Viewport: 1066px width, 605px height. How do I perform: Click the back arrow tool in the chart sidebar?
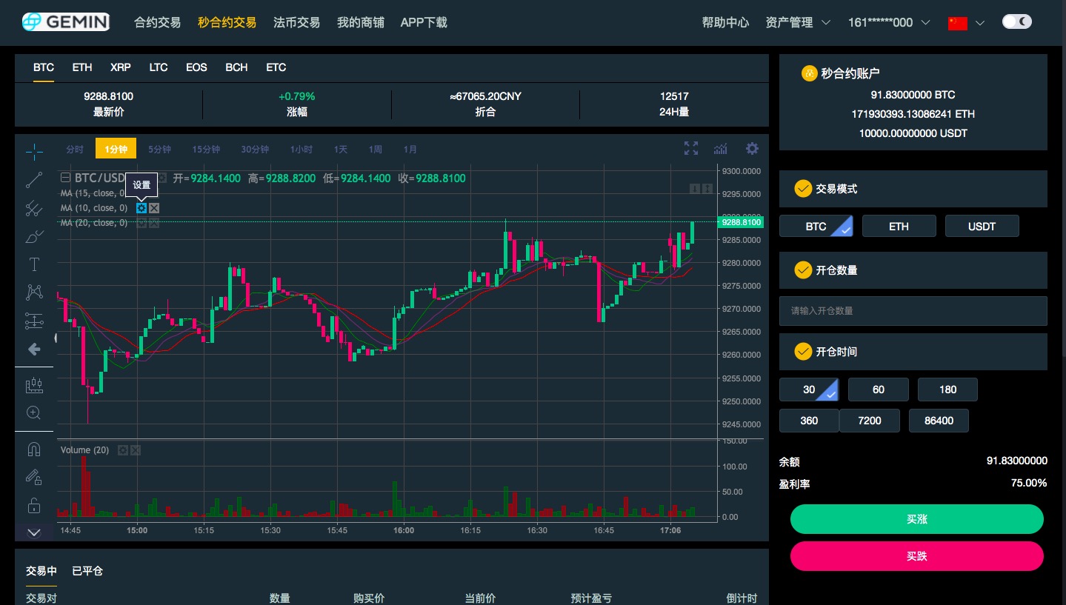[x=34, y=349]
